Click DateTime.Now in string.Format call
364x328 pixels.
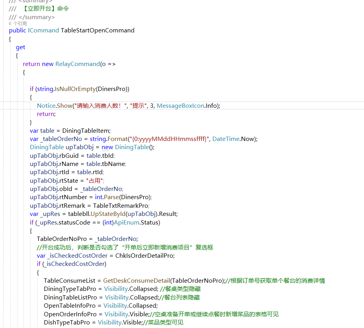(234, 139)
